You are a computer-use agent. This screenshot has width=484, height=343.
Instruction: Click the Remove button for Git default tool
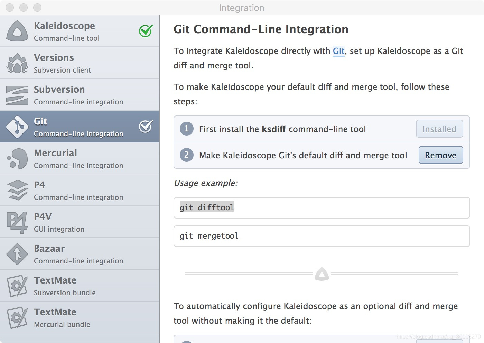(441, 155)
